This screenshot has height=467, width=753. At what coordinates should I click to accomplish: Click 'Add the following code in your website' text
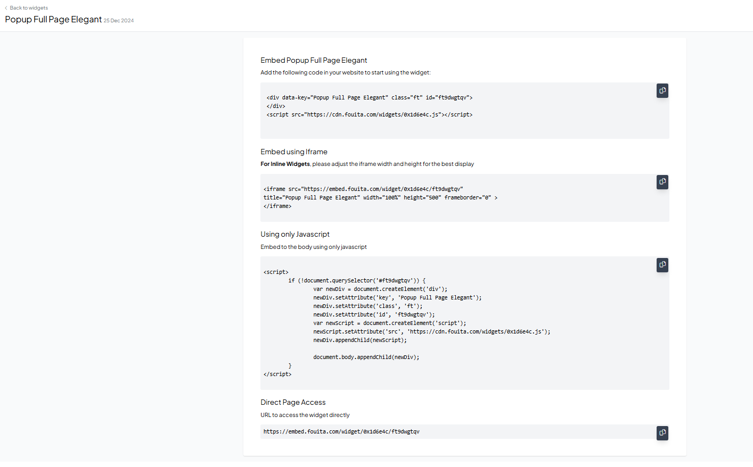[346, 72]
